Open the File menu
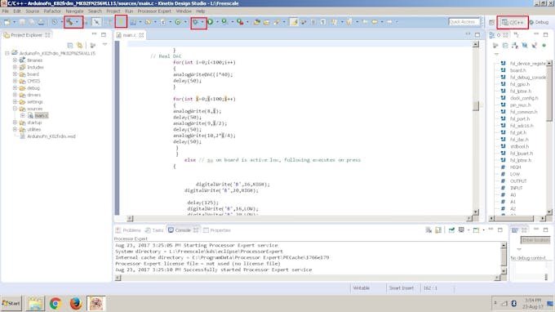Image resolution: width=555 pixels, height=312 pixels. click(6, 11)
